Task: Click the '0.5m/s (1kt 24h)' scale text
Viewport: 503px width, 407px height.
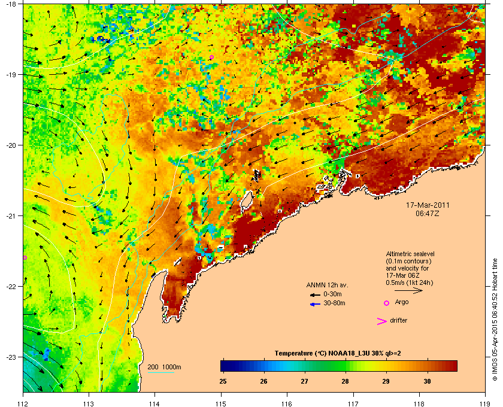Action: click(x=410, y=283)
